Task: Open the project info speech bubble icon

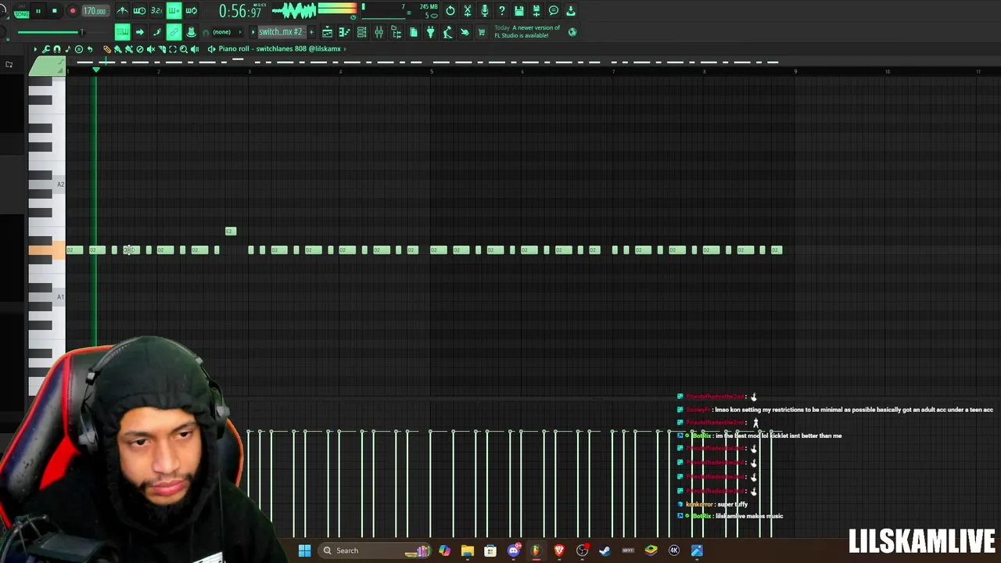Action: point(554,11)
